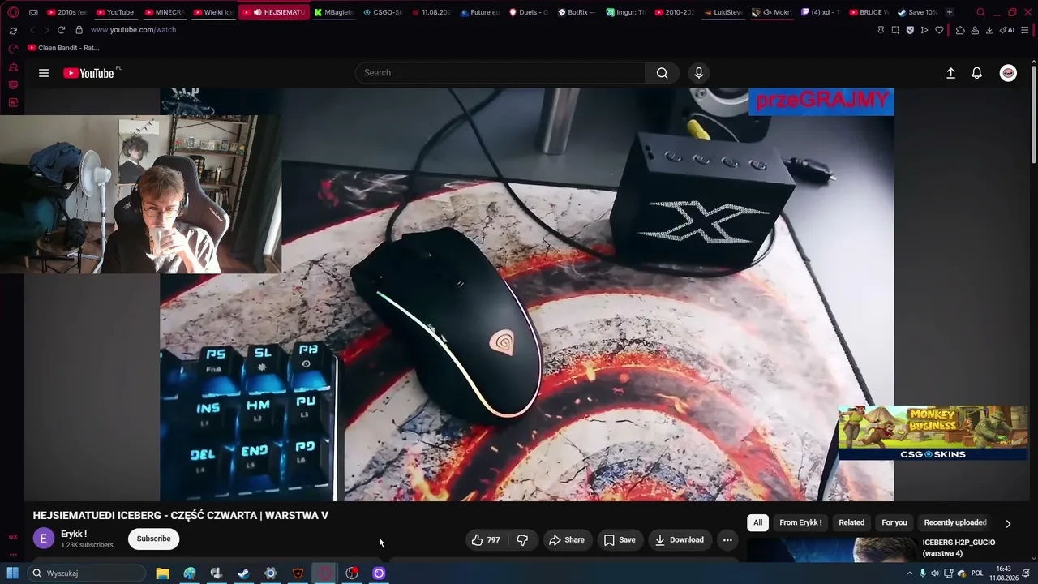Image resolution: width=1038 pixels, height=584 pixels.
Task: Switch to the BotRix tab
Action: [577, 12]
